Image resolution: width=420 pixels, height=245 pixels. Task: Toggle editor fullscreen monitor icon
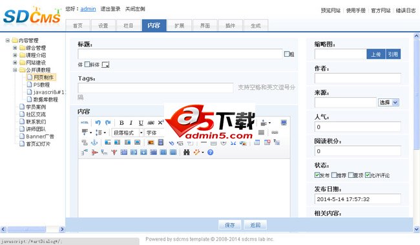click(284, 123)
